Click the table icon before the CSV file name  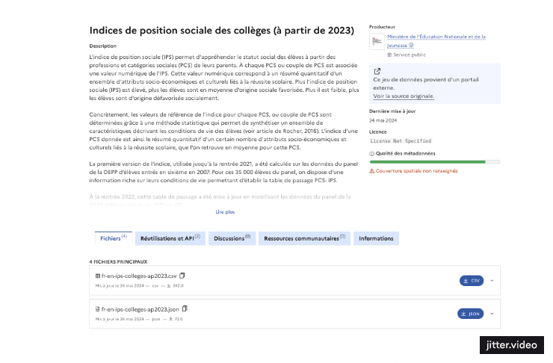click(98, 276)
